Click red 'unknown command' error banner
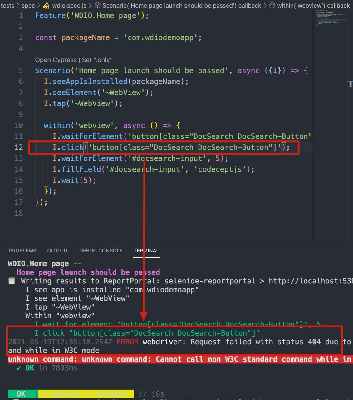353x400 pixels. tap(180, 359)
